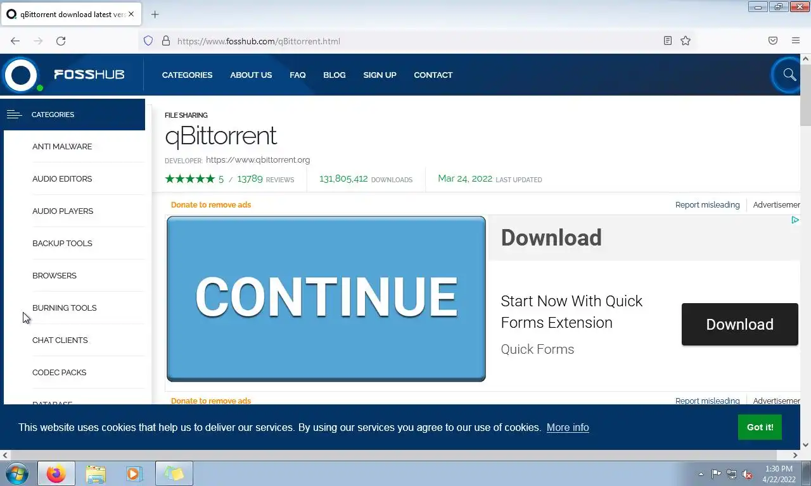Click the first Donate to remove ads link
The image size is (811, 486).
(211, 204)
